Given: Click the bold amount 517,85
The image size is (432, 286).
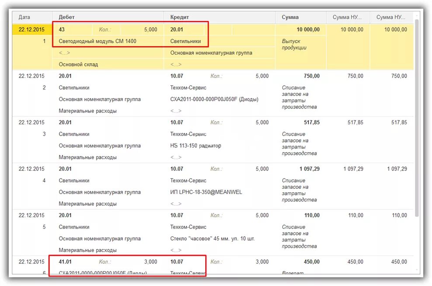Looking at the screenshot, I should click(x=311, y=123).
